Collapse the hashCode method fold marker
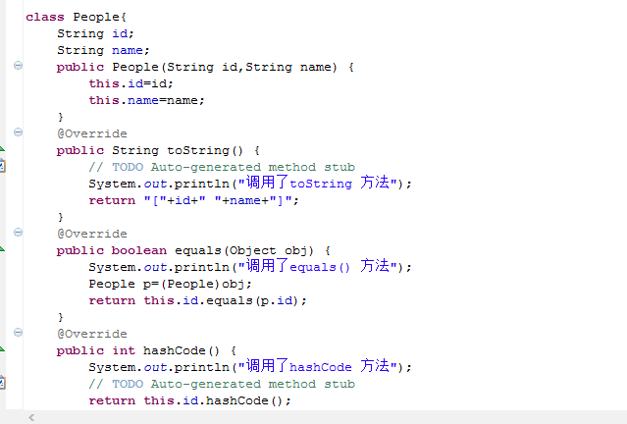Image resolution: width=627 pixels, height=424 pixels. (18, 332)
